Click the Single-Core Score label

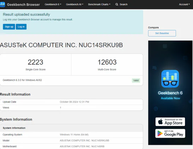35,70
